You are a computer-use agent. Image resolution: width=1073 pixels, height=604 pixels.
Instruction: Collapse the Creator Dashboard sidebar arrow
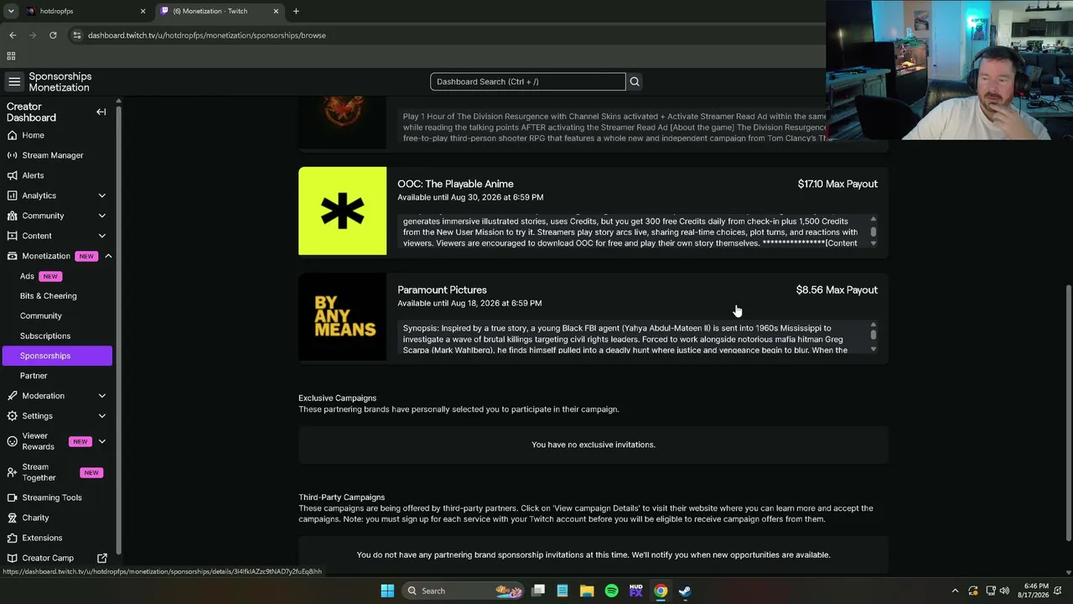(x=101, y=112)
